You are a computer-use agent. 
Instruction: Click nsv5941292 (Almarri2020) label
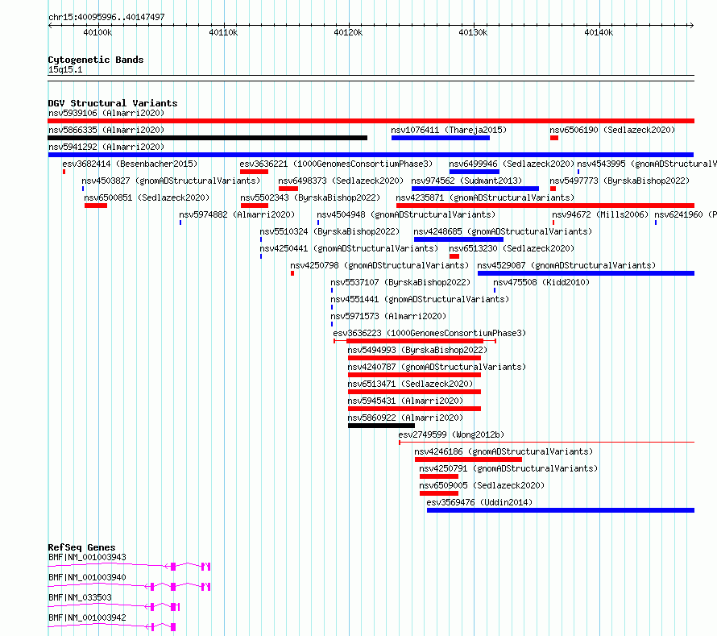106,147
